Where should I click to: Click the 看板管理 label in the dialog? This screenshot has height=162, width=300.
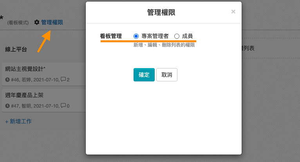pos(111,36)
